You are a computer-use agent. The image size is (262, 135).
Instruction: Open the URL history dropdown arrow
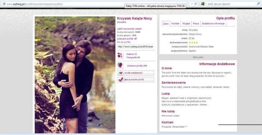[192, 4]
